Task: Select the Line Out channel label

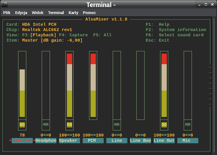Action: tap(164, 141)
